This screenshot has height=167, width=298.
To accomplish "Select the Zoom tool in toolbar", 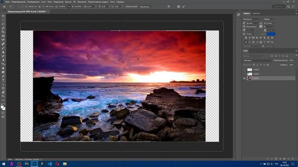I will coord(3,96).
